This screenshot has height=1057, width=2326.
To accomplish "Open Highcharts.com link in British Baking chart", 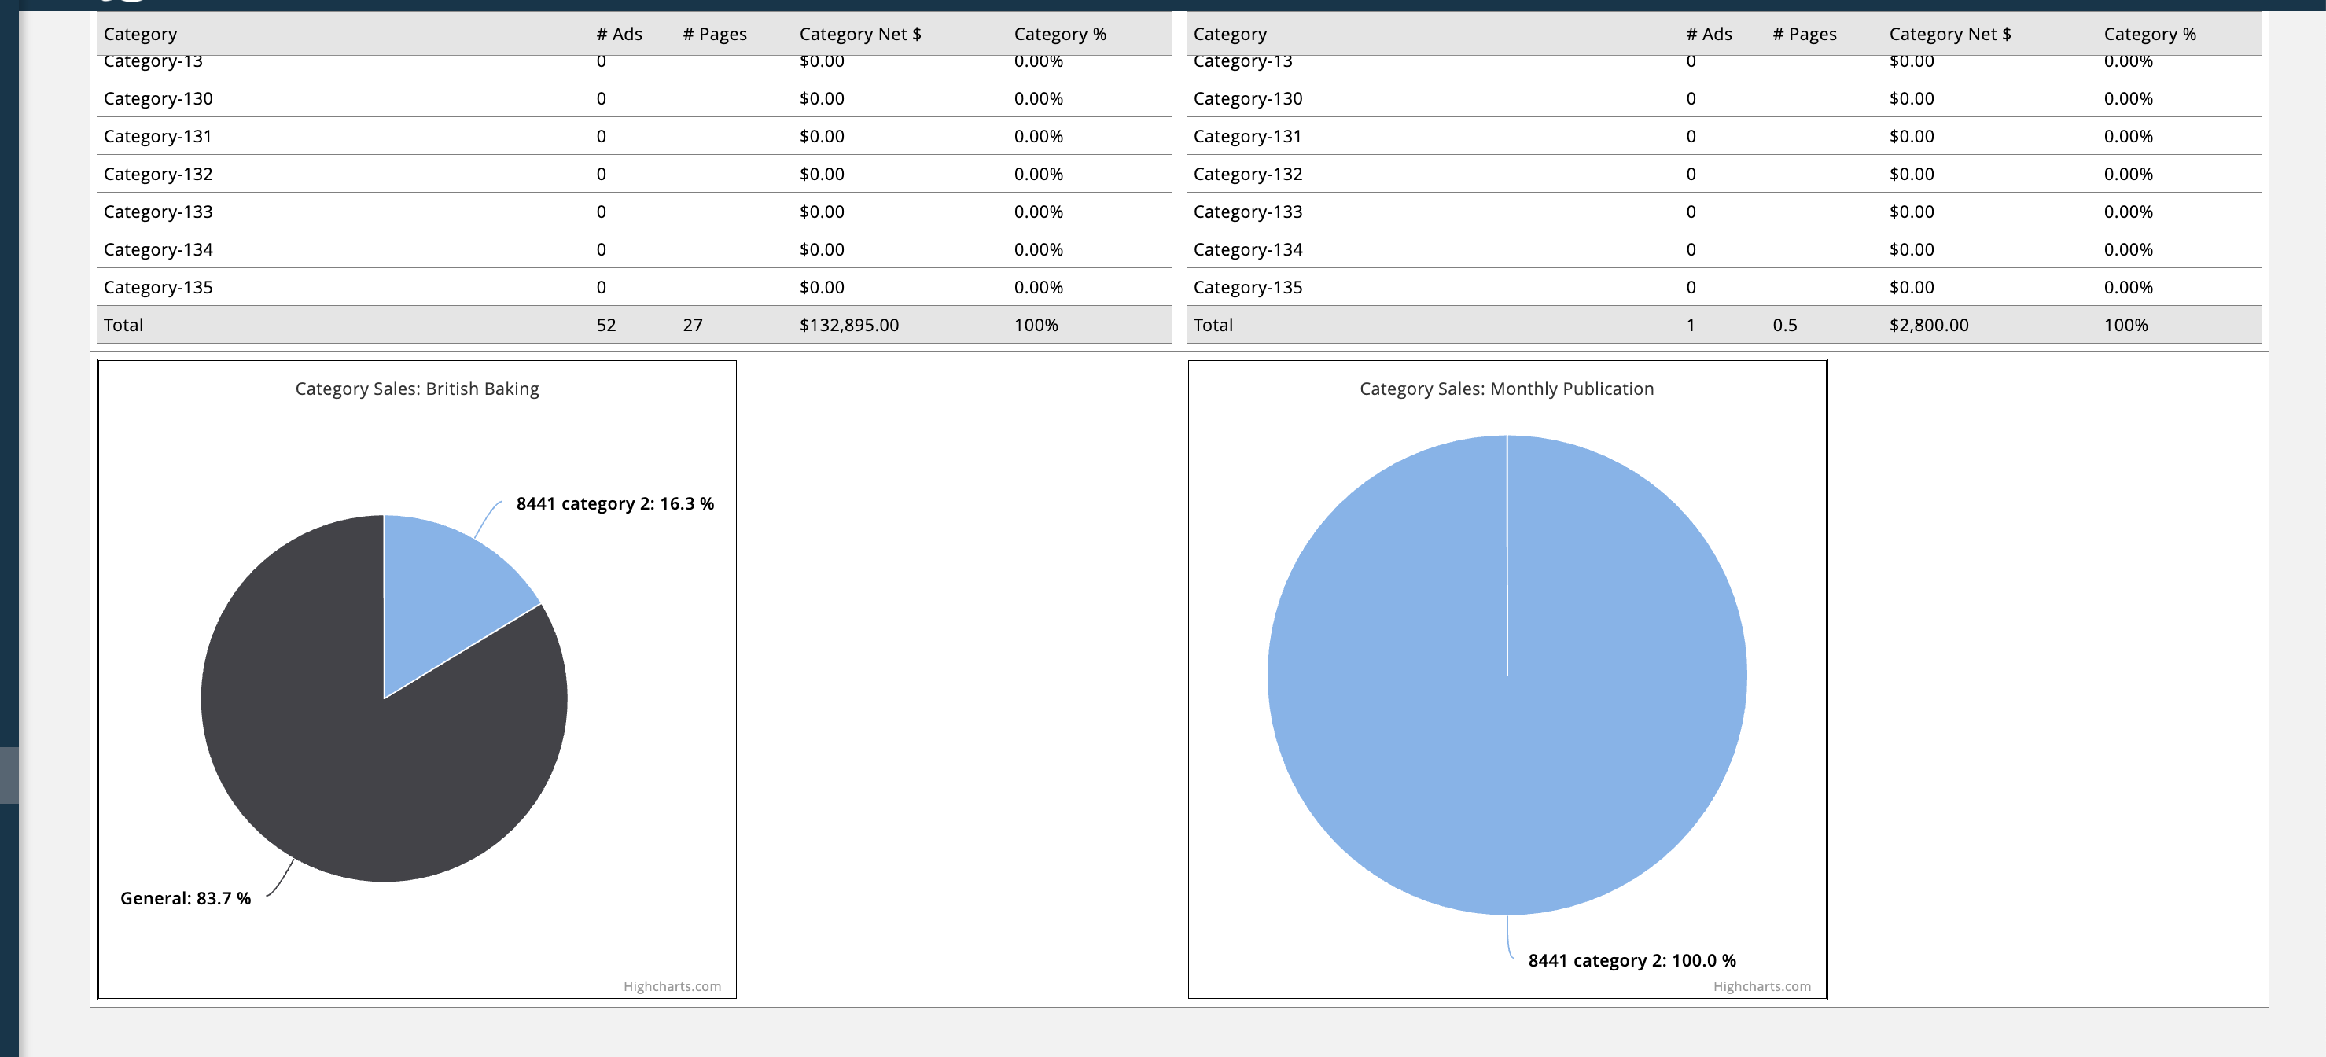I will tap(672, 986).
